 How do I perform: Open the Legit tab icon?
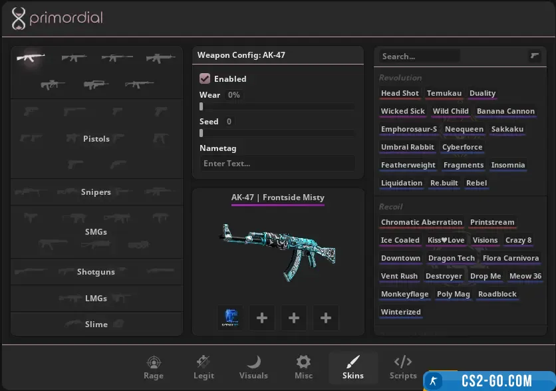pyautogui.click(x=204, y=367)
